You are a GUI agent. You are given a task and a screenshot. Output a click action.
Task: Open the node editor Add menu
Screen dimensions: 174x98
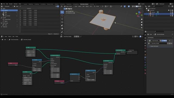(x=13, y=36)
